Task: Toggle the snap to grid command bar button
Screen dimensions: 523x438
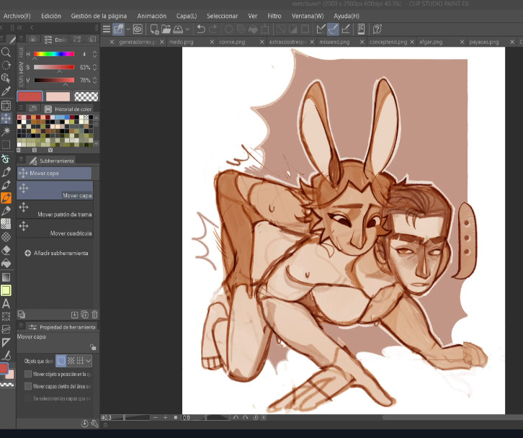Action: (346, 30)
